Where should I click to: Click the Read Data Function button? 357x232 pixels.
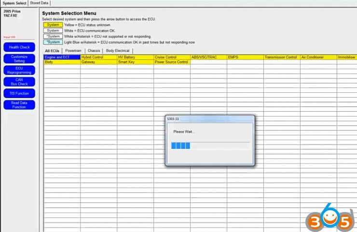pyautogui.click(x=19, y=105)
